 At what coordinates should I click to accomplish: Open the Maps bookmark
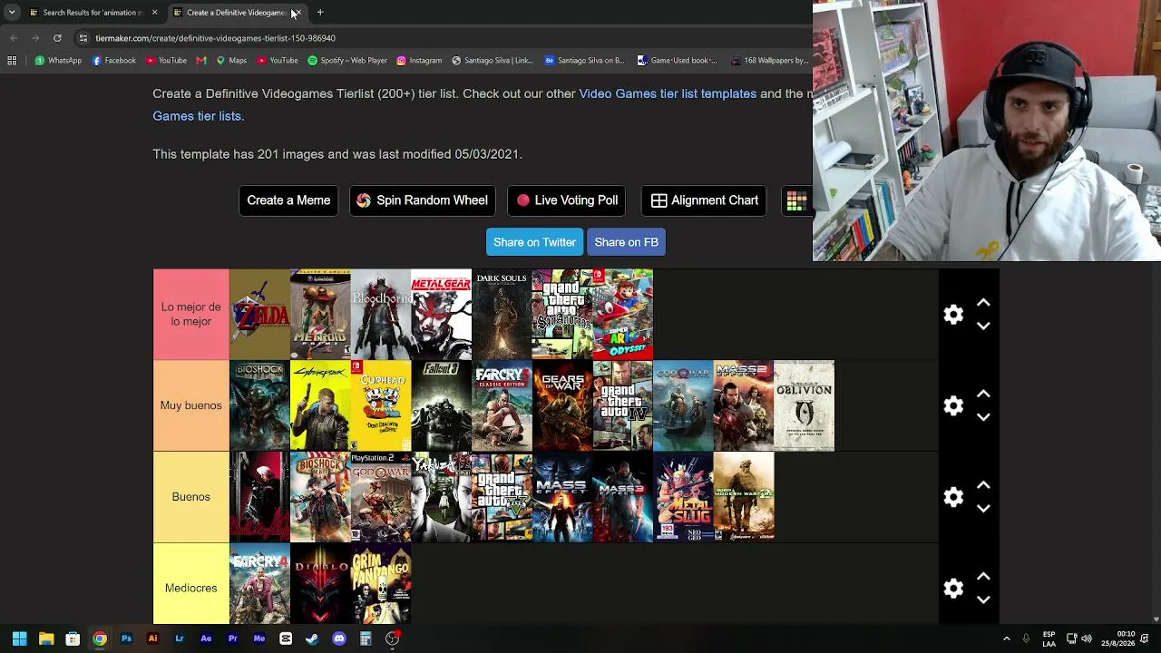click(231, 61)
